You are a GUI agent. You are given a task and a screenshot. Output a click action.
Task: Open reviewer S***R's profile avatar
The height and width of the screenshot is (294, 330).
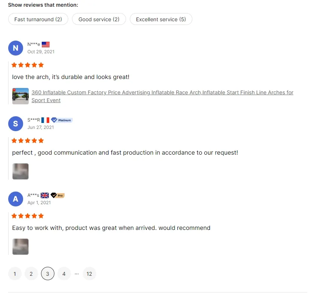point(15,123)
